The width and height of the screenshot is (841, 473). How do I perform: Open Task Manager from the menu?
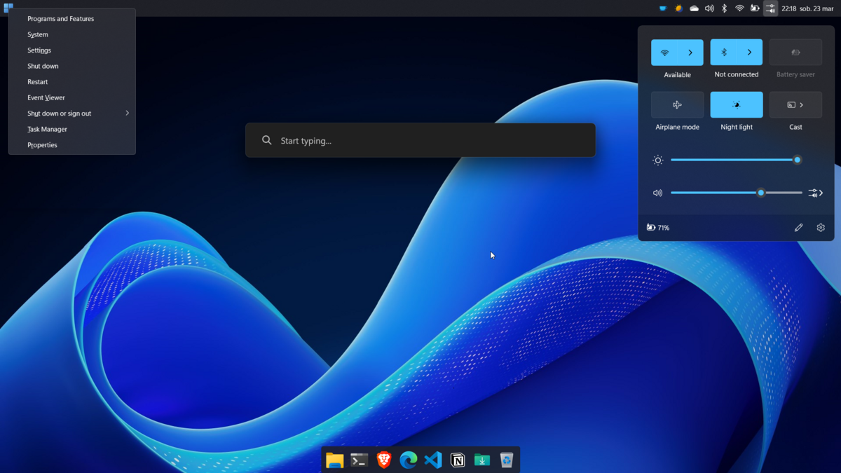pos(72,129)
